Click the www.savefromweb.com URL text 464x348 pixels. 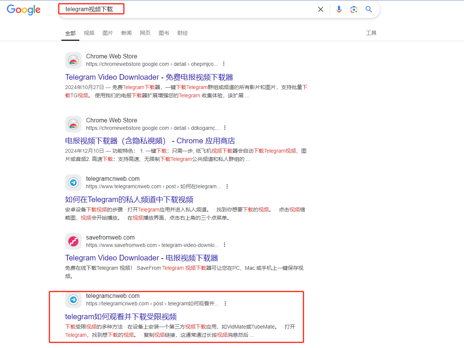pyautogui.click(x=152, y=245)
